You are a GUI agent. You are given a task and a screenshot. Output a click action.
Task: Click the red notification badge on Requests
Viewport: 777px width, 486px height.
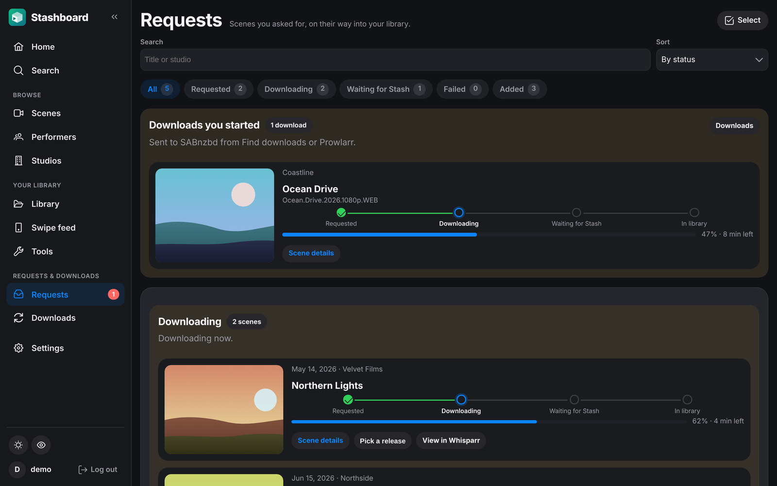point(113,295)
